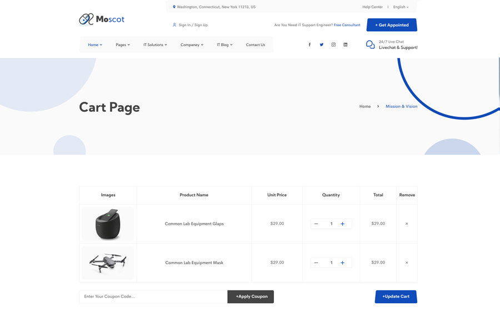Click the Instagram icon in header
Screen dimensions: 500x317
(x=333, y=44)
